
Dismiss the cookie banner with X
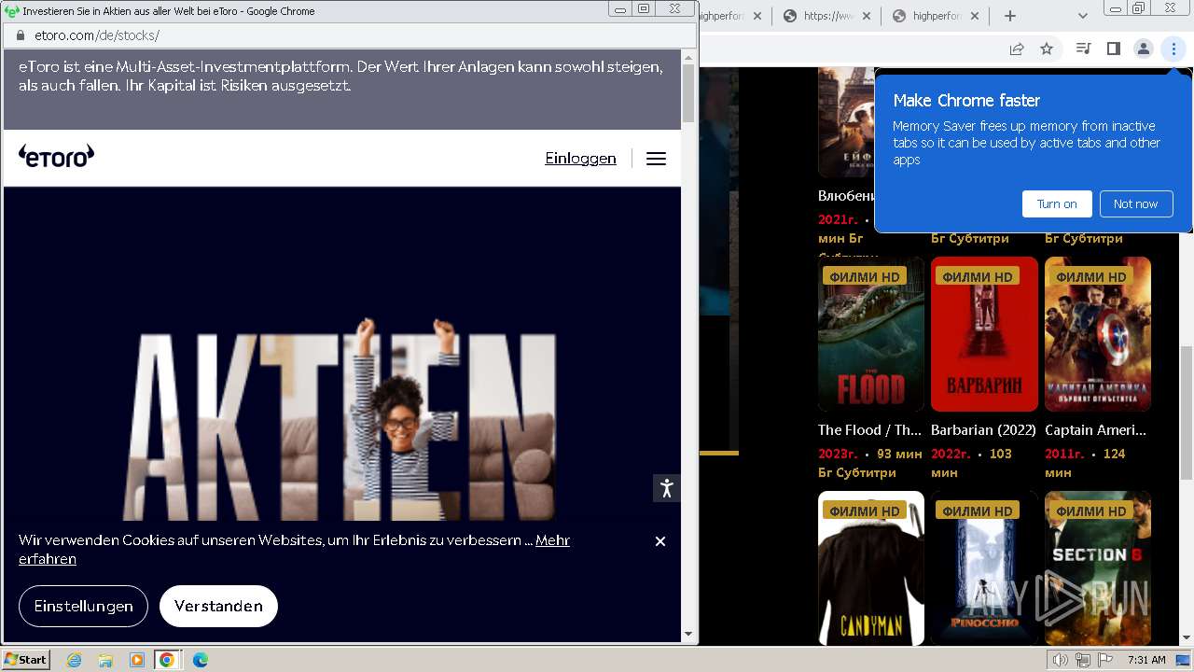click(660, 541)
